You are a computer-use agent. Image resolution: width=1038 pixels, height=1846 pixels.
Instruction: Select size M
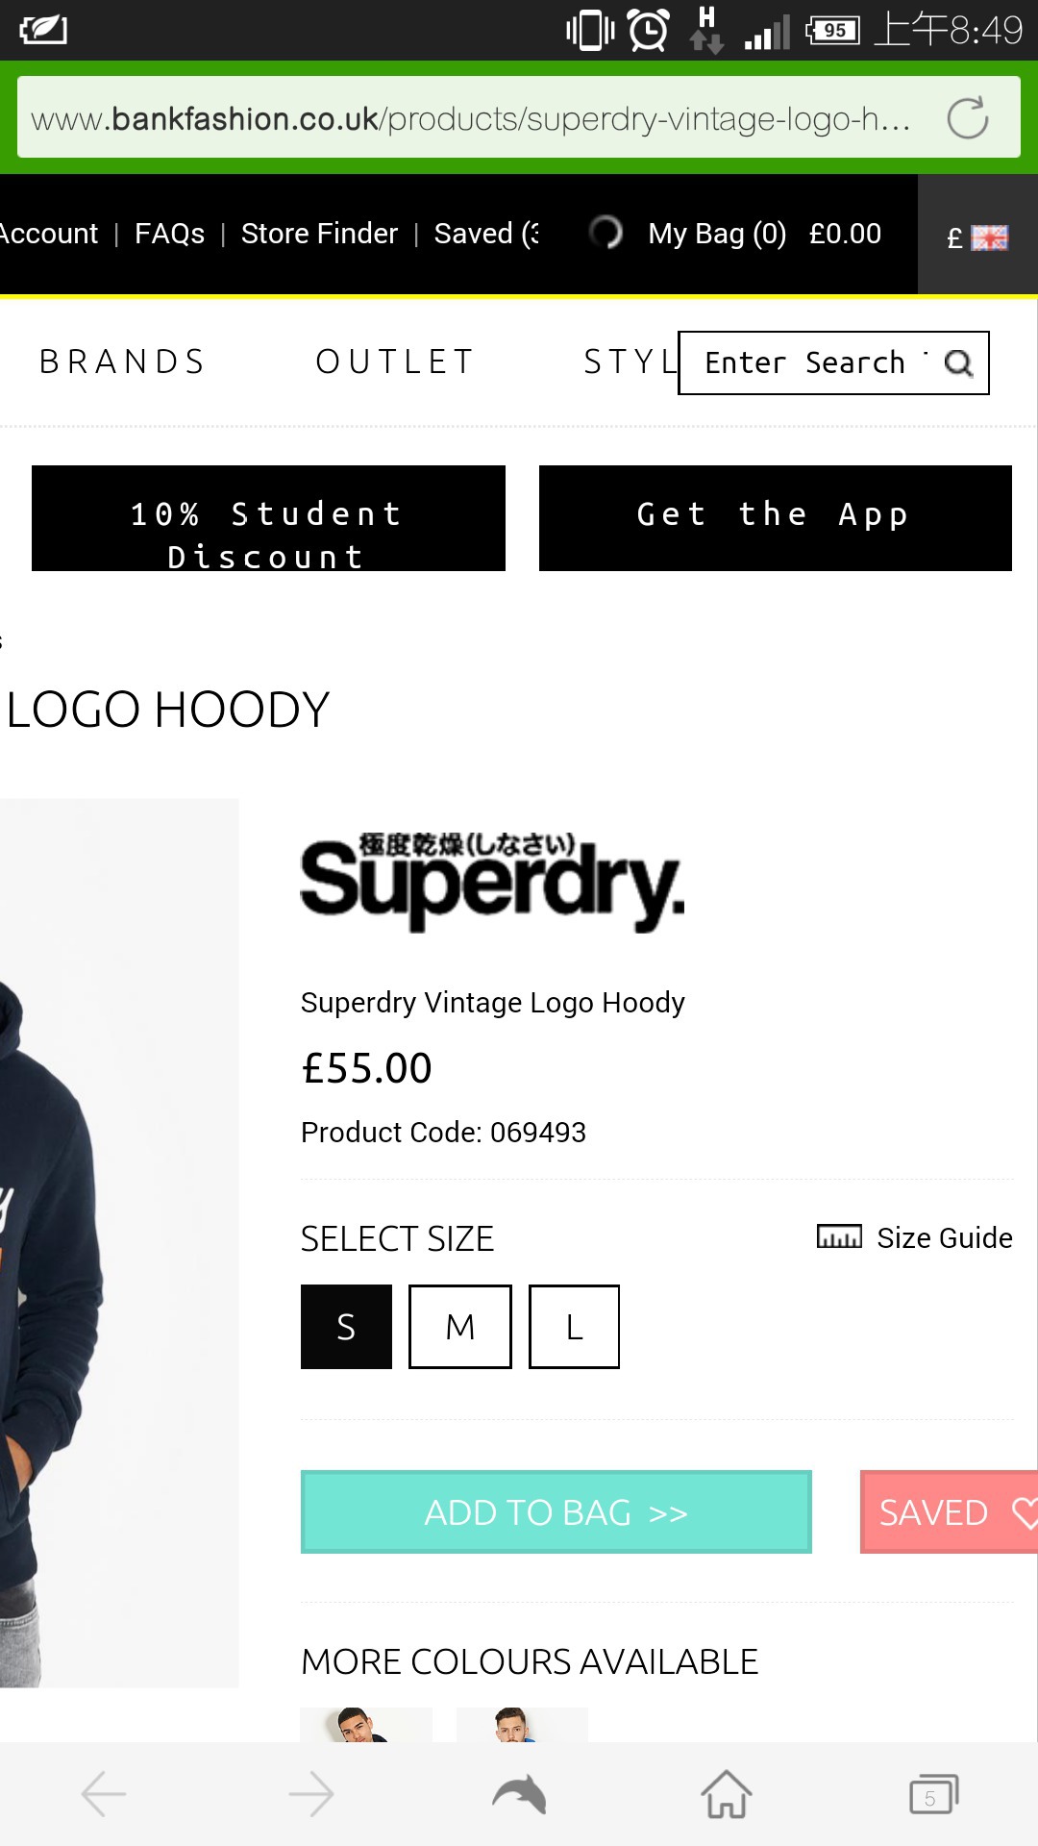pyautogui.click(x=460, y=1327)
